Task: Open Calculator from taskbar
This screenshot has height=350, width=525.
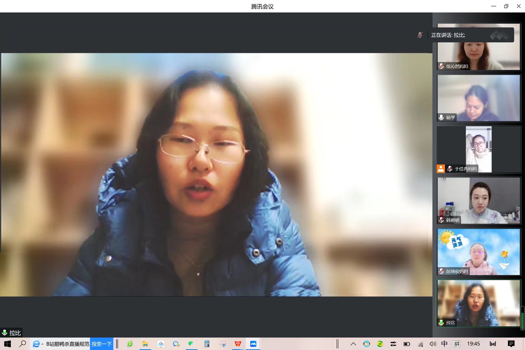Action: point(207,344)
